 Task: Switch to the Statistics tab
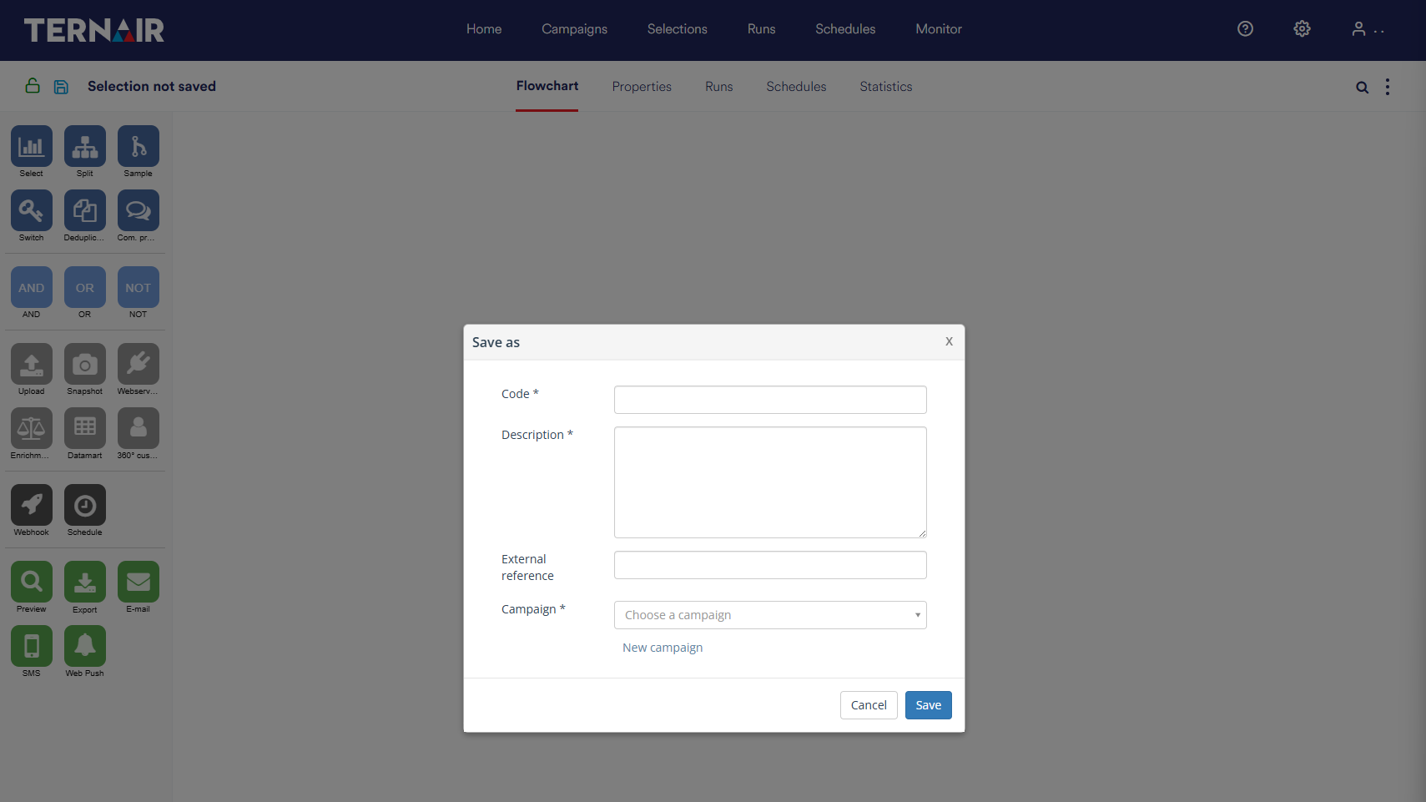click(886, 87)
